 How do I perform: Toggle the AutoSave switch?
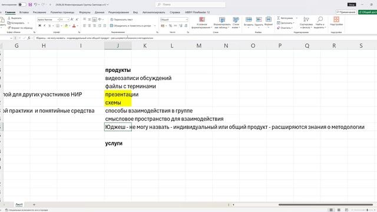click(x=22, y=5)
